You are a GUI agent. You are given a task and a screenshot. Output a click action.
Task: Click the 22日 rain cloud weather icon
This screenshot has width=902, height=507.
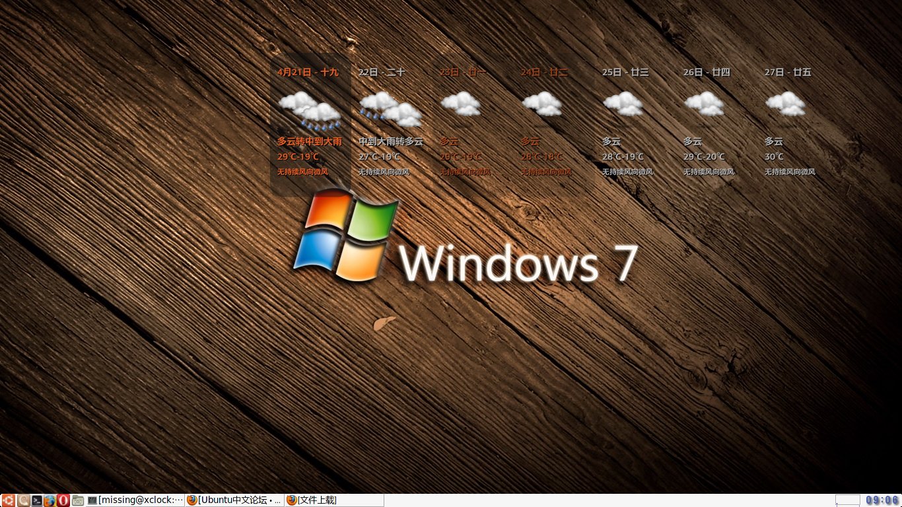point(391,110)
